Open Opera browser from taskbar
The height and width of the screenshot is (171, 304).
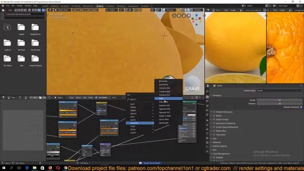(58, 168)
